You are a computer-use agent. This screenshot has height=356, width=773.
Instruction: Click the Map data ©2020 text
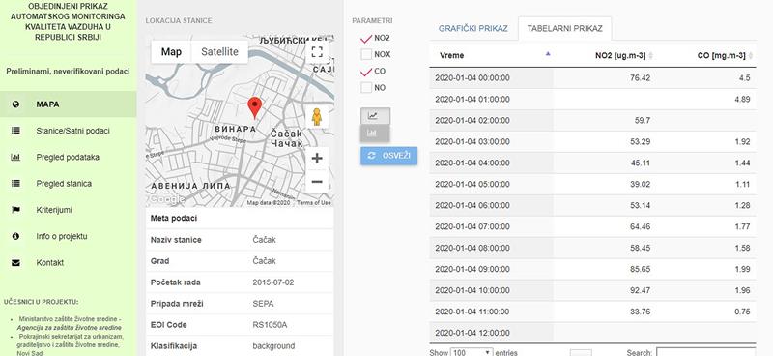(269, 202)
